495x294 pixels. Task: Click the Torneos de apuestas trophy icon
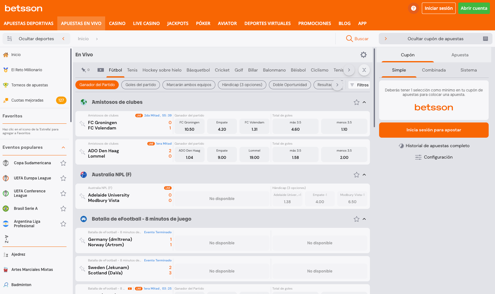pos(6,85)
